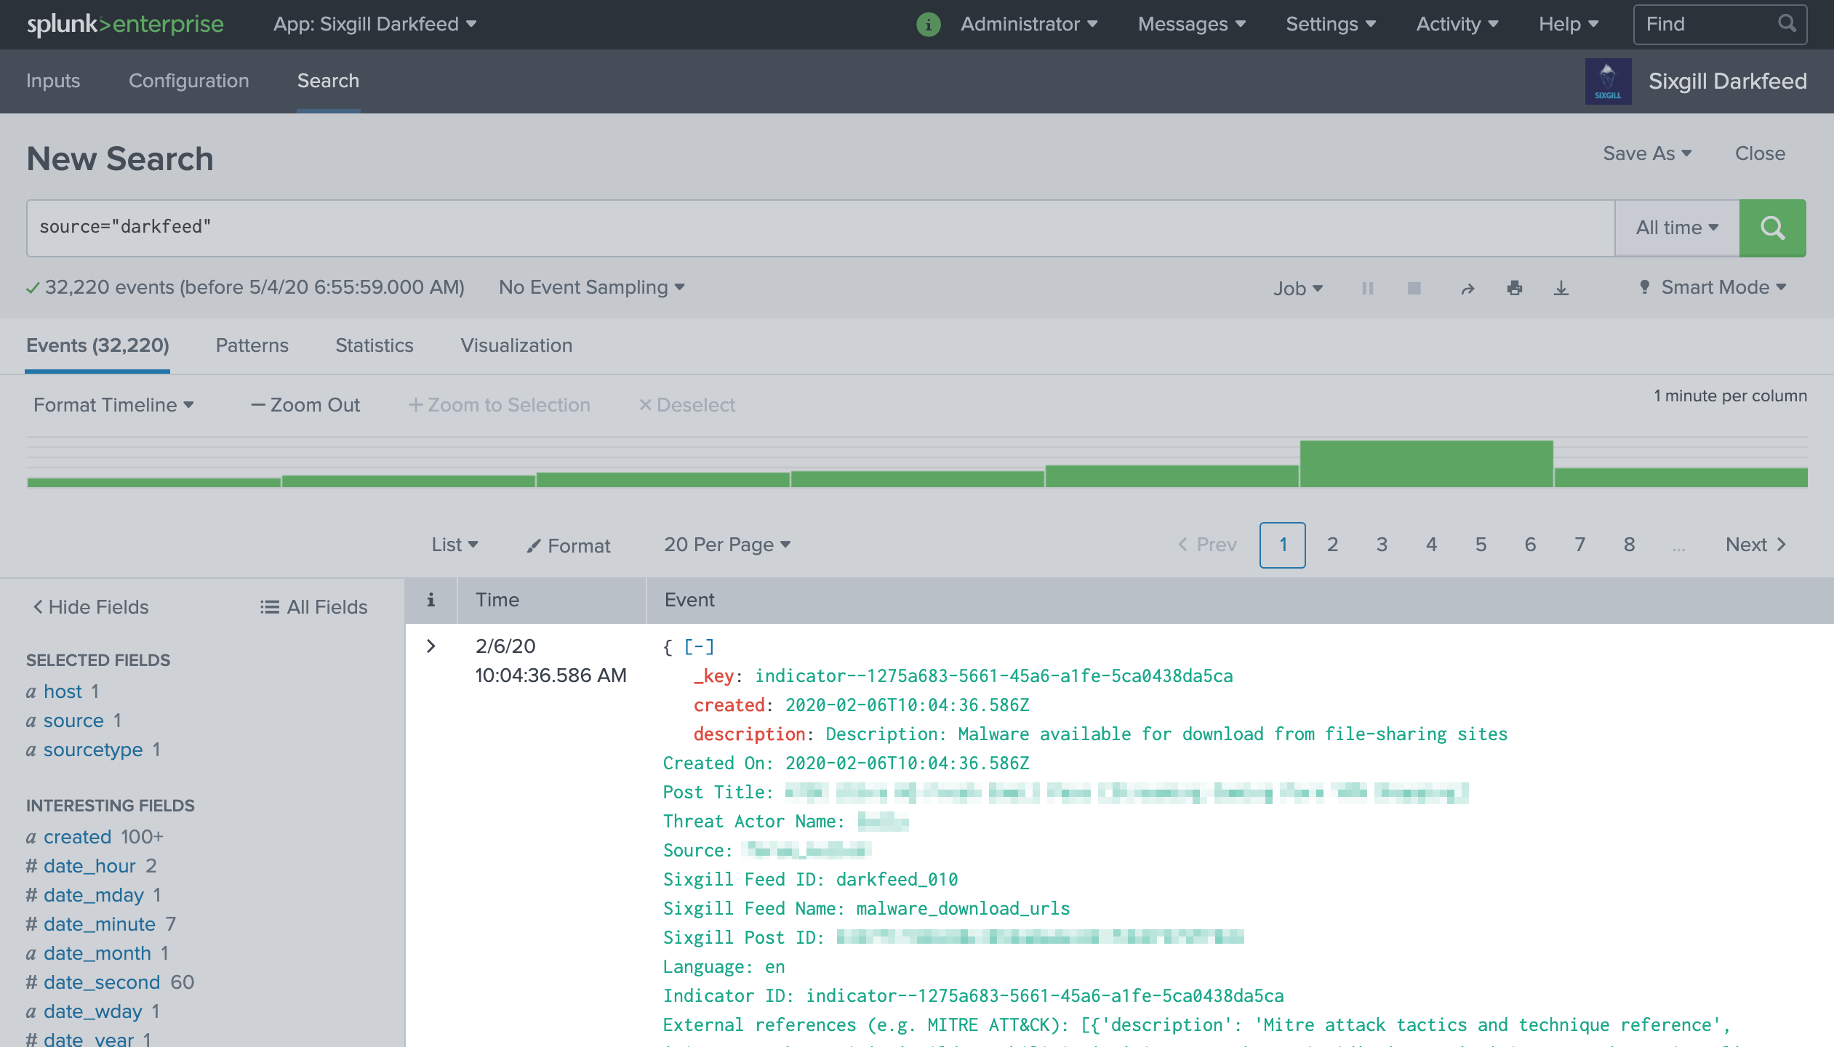Switch to the Visualization tab
The height and width of the screenshot is (1047, 1834).
[516, 345]
